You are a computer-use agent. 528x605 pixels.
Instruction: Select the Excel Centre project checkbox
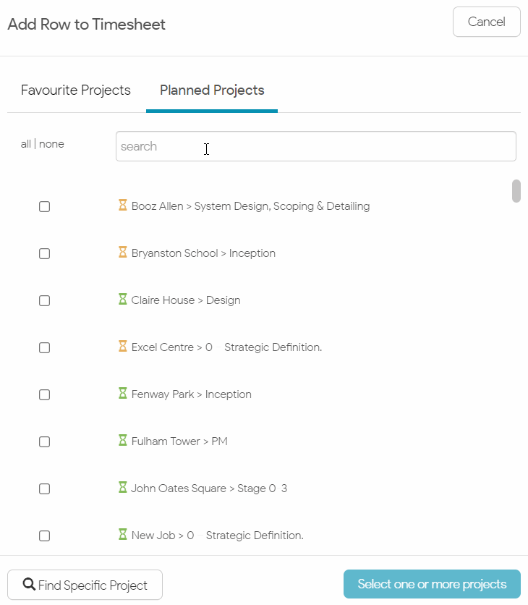click(x=44, y=347)
